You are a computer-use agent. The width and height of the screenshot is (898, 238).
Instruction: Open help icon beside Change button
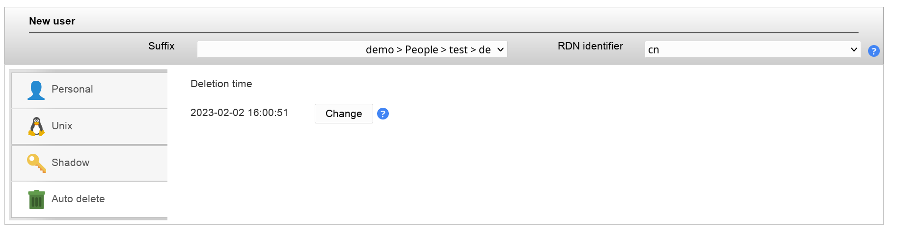tap(383, 114)
